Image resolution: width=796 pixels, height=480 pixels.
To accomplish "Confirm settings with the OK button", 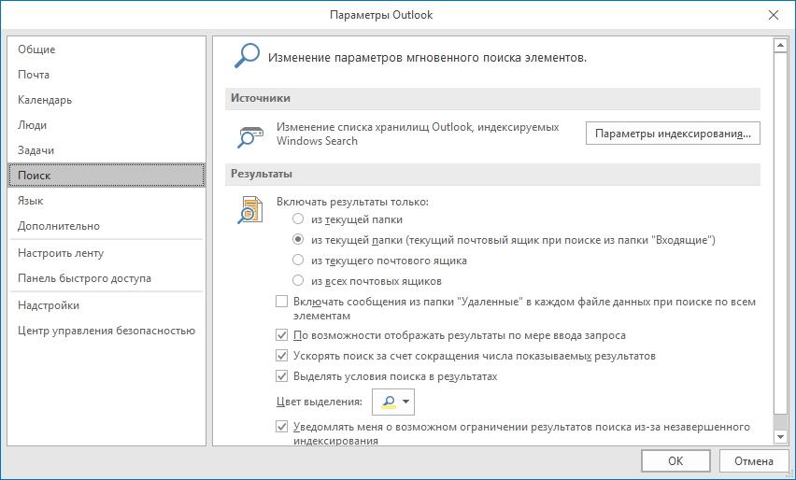I will [675, 460].
